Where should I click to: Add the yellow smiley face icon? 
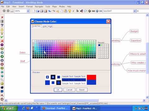[2, 84]
